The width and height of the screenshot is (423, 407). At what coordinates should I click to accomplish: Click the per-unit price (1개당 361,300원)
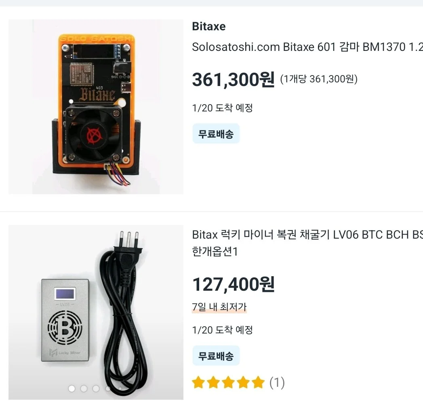point(319,79)
